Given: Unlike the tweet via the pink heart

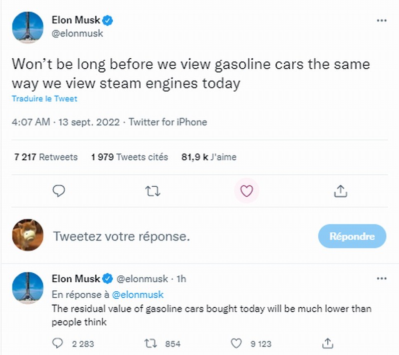Looking at the screenshot, I should pyautogui.click(x=246, y=191).
